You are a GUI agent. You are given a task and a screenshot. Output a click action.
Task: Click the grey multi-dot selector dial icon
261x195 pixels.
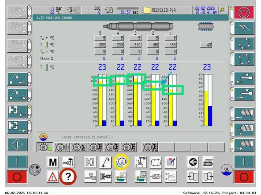click(35, 170)
